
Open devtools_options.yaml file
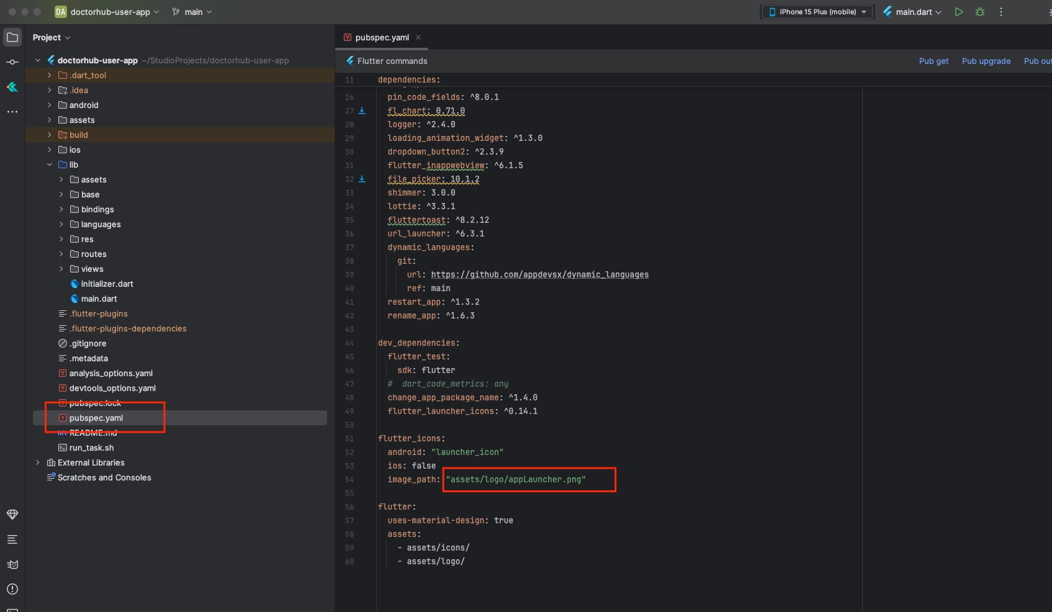(112, 388)
